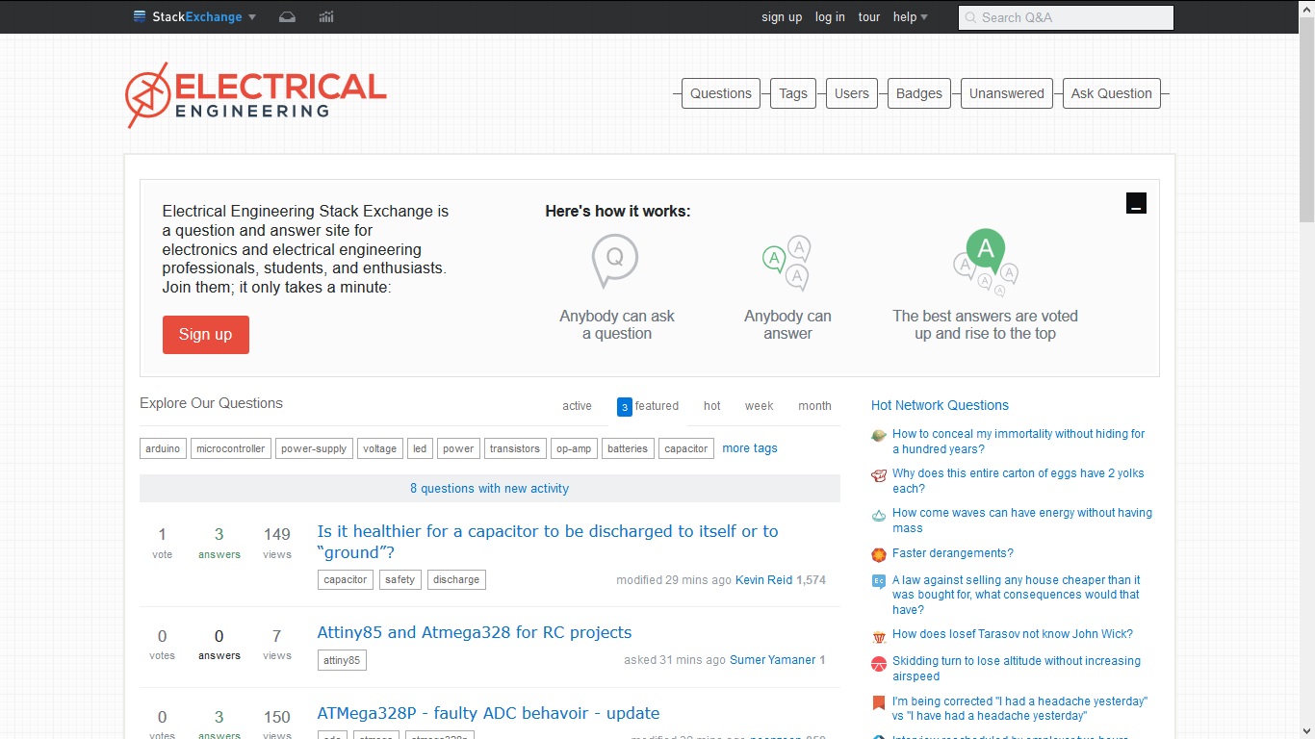Click the Ask Question button
This screenshot has width=1315, height=739.
pyautogui.click(x=1112, y=93)
